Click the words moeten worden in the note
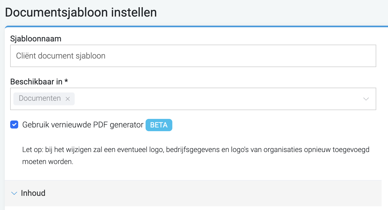 pyautogui.click(x=48, y=162)
